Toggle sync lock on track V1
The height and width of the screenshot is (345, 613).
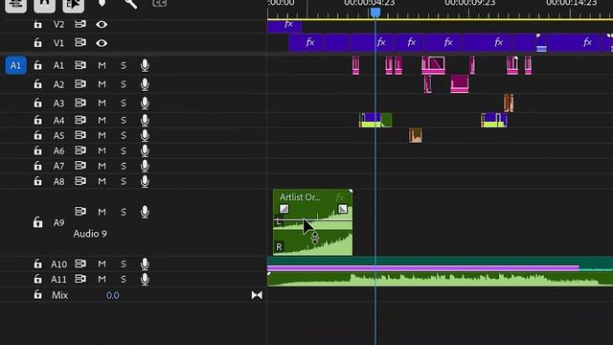(80, 42)
